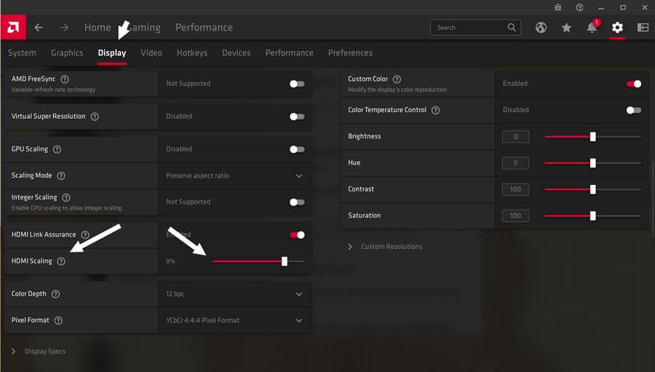The image size is (655, 372).
Task: Switch to System tab
Action: [22, 53]
